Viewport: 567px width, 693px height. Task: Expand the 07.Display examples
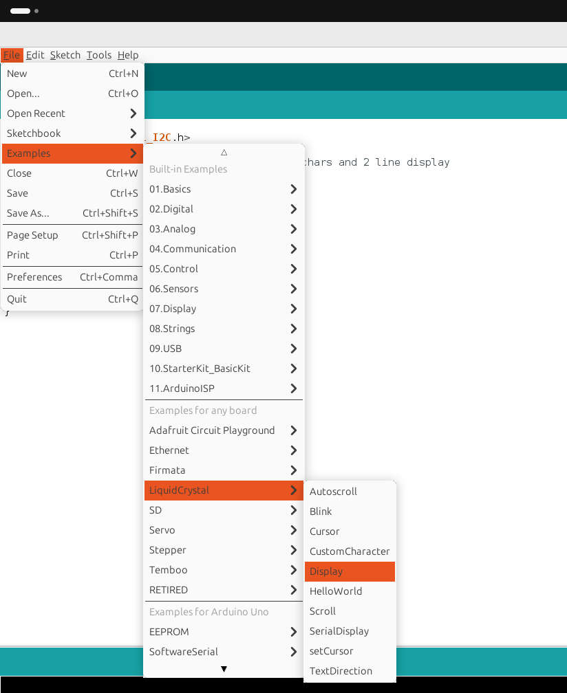point(224,309)
